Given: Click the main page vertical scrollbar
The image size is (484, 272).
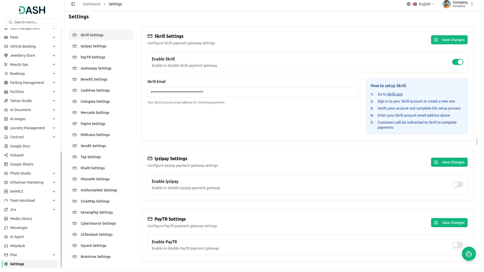Looking at the screenshot, I should pos(477,141).
